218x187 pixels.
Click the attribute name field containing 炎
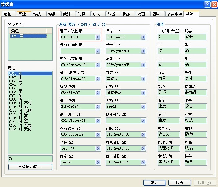pyautogui.click(x=30, y=159)
